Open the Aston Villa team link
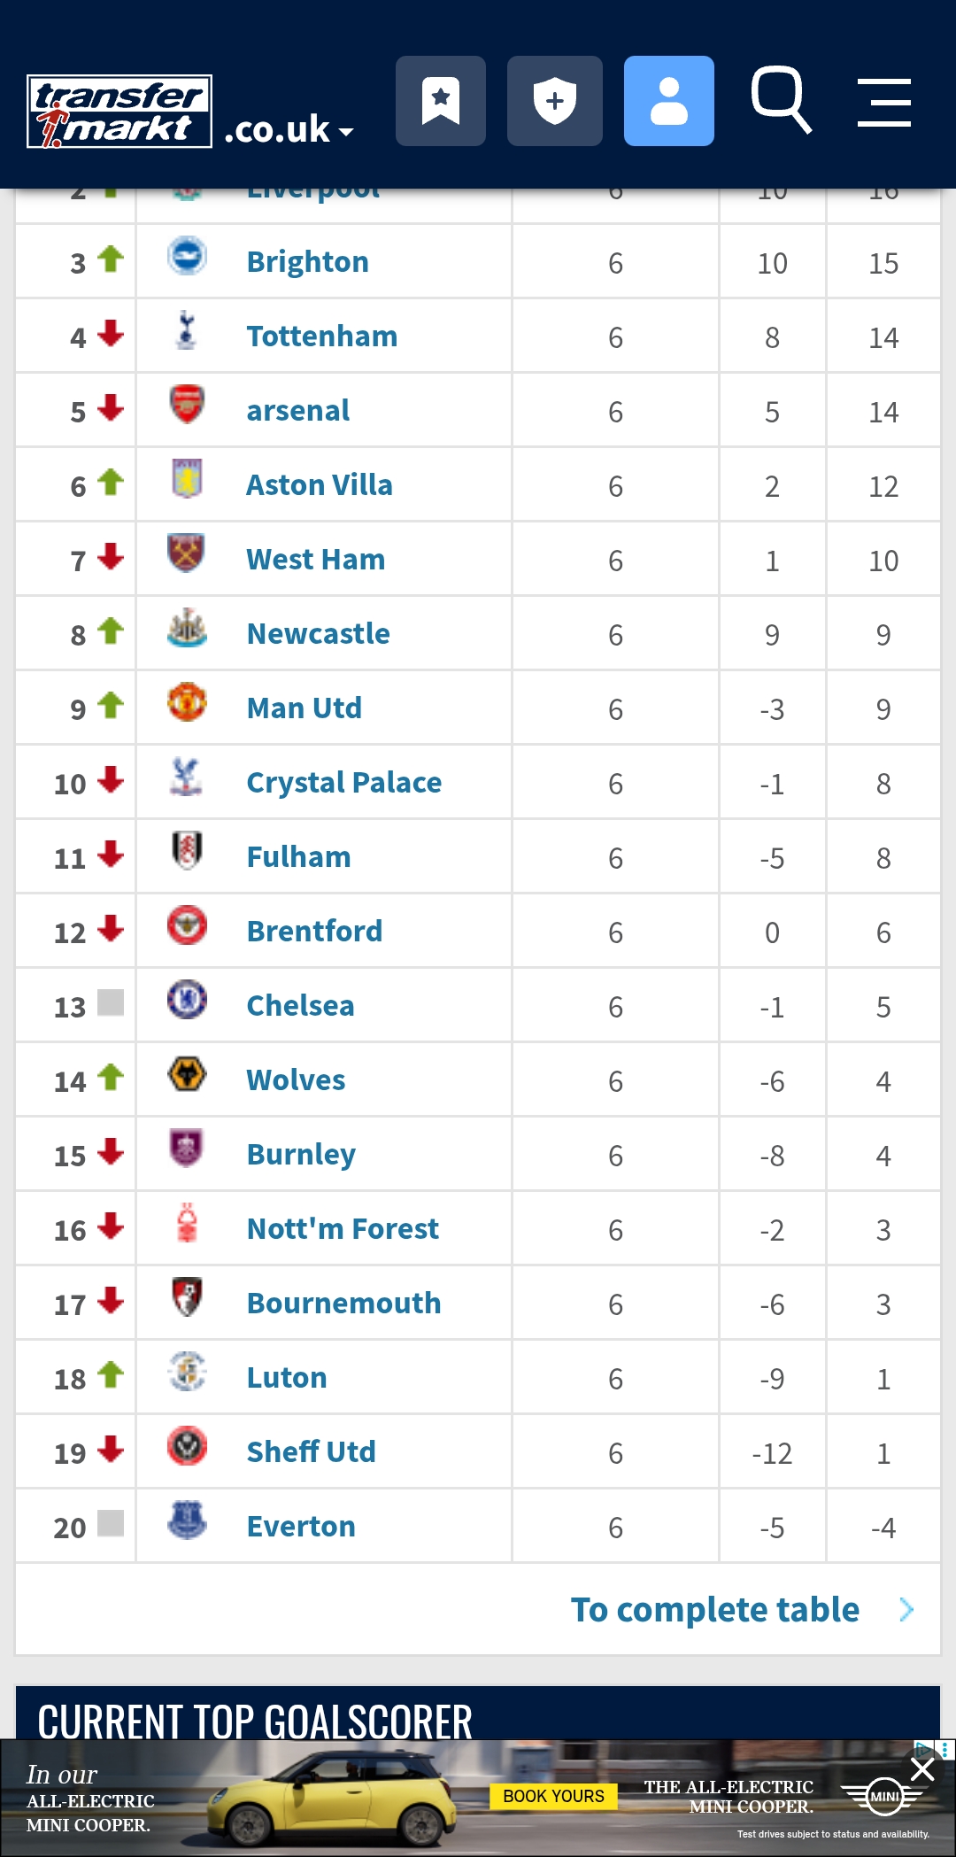This screenshot has width=956, height=1857. [319, 485]
